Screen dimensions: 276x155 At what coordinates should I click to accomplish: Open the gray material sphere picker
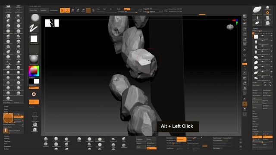point(34,59)
